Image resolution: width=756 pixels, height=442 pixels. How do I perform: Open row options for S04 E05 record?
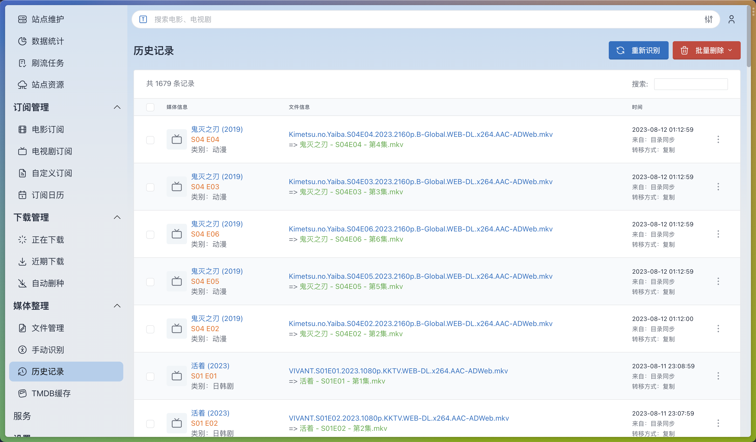[x=718, y=282]
